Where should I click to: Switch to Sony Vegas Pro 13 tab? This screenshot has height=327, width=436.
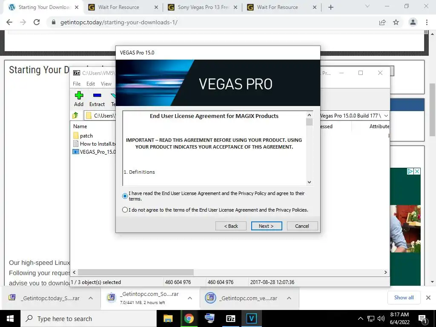(202, 7)
